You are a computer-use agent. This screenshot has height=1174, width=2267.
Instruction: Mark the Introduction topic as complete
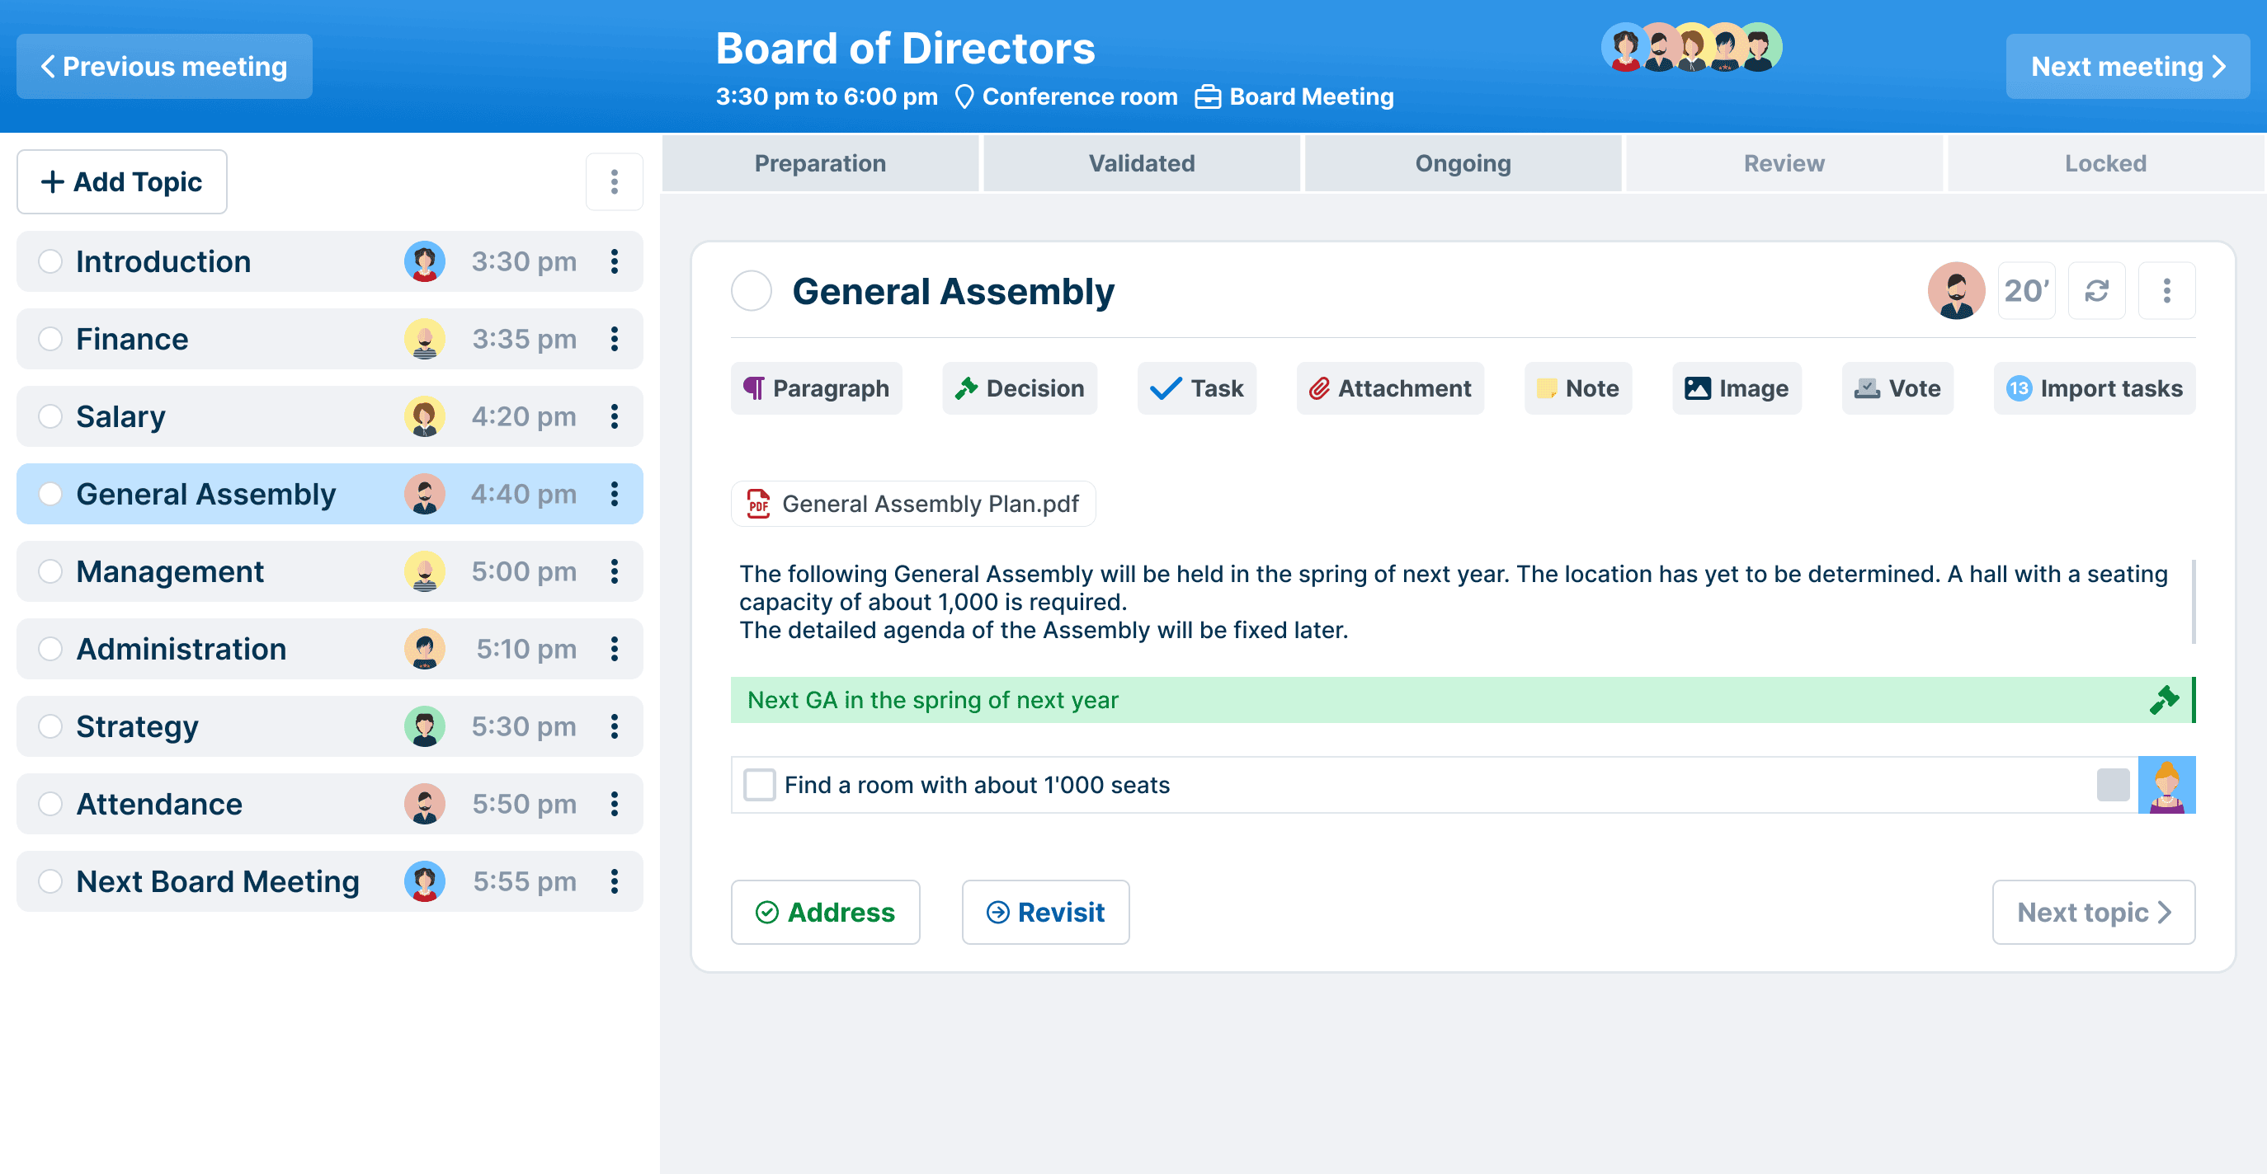pyautogui.click(x=50, y=261)
